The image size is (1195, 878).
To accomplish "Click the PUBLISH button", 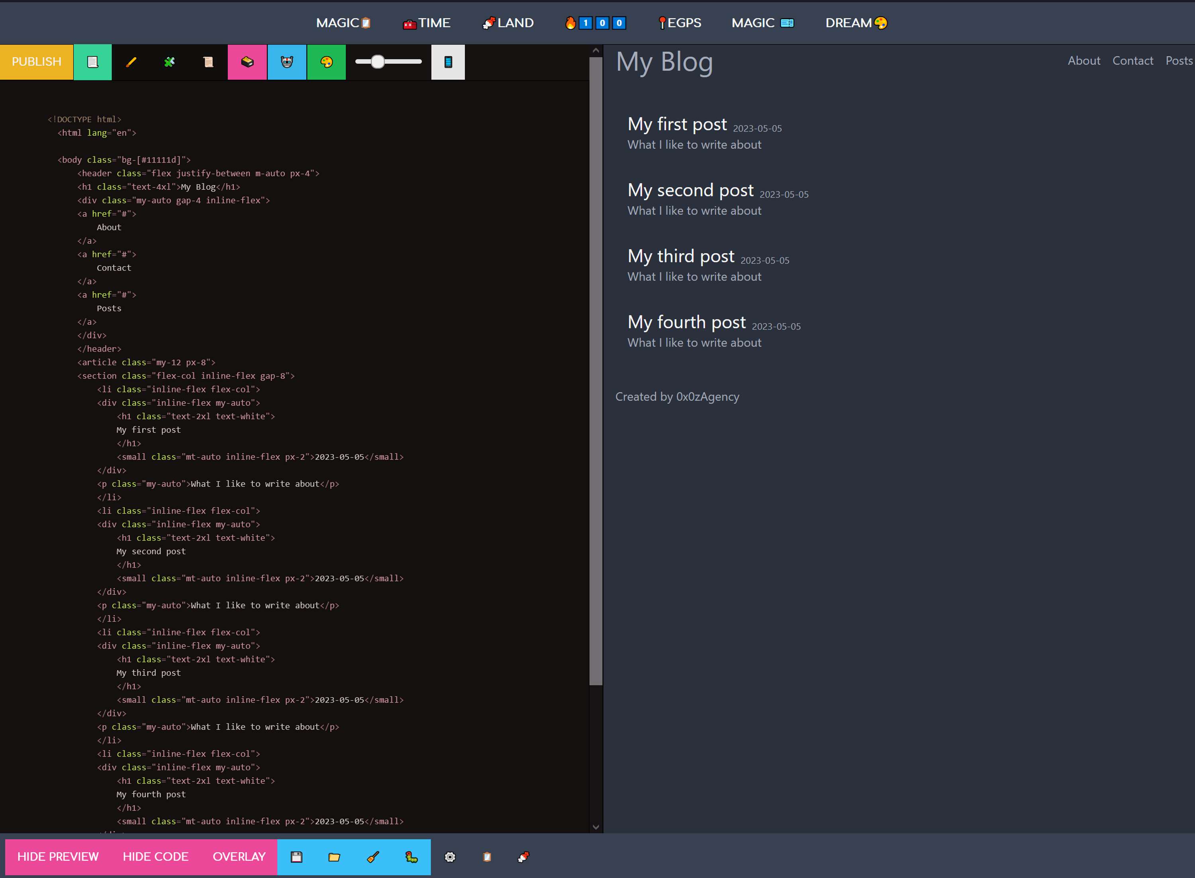I will pyautogui.click(x=37, y=62).
